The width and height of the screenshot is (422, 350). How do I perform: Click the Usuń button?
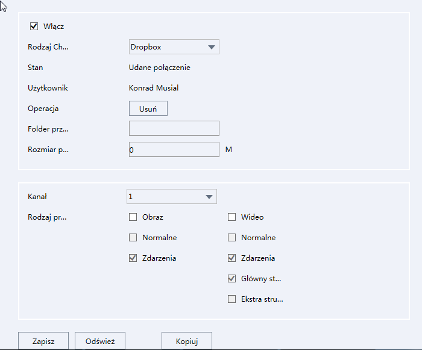click(x=148, y=109)
